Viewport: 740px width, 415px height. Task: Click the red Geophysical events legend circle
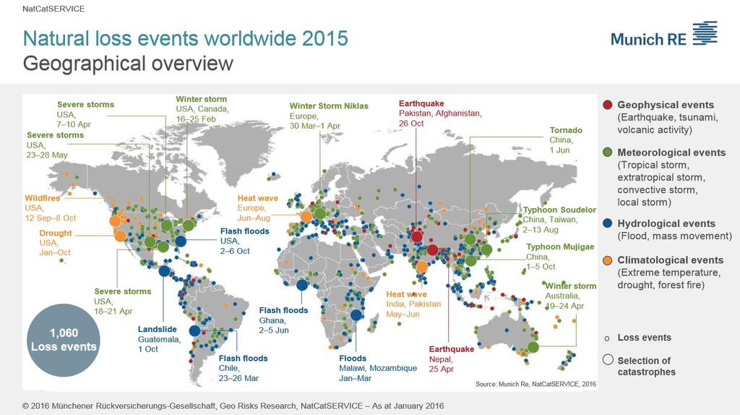tap(608, 105)
